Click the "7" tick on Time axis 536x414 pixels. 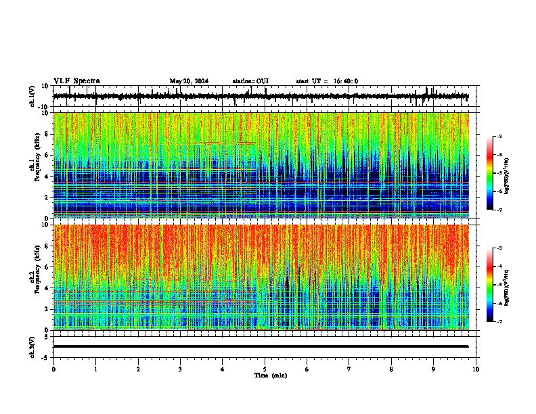tap(349, 369)
